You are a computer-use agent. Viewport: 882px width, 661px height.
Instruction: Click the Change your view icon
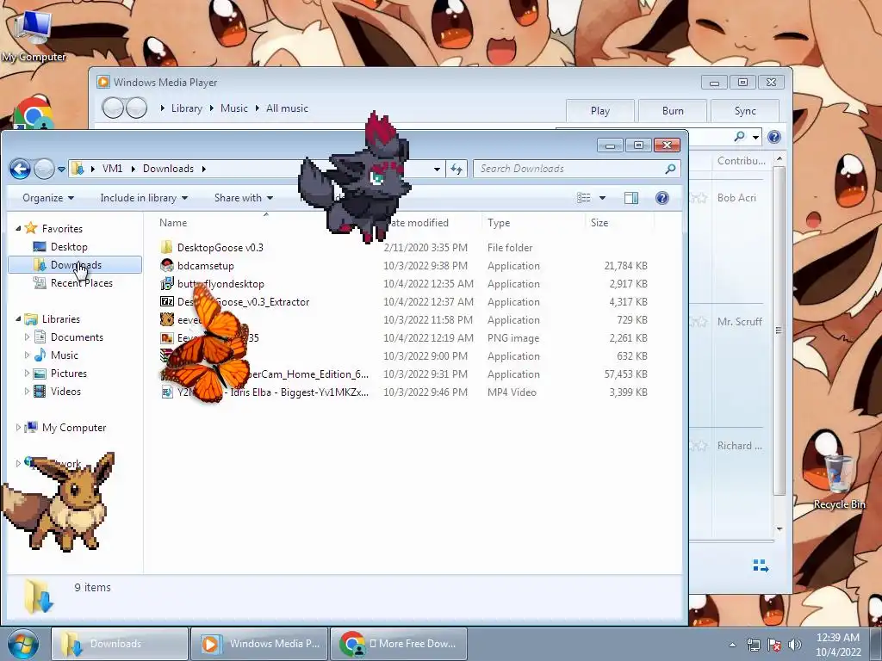tap(583, 198)
